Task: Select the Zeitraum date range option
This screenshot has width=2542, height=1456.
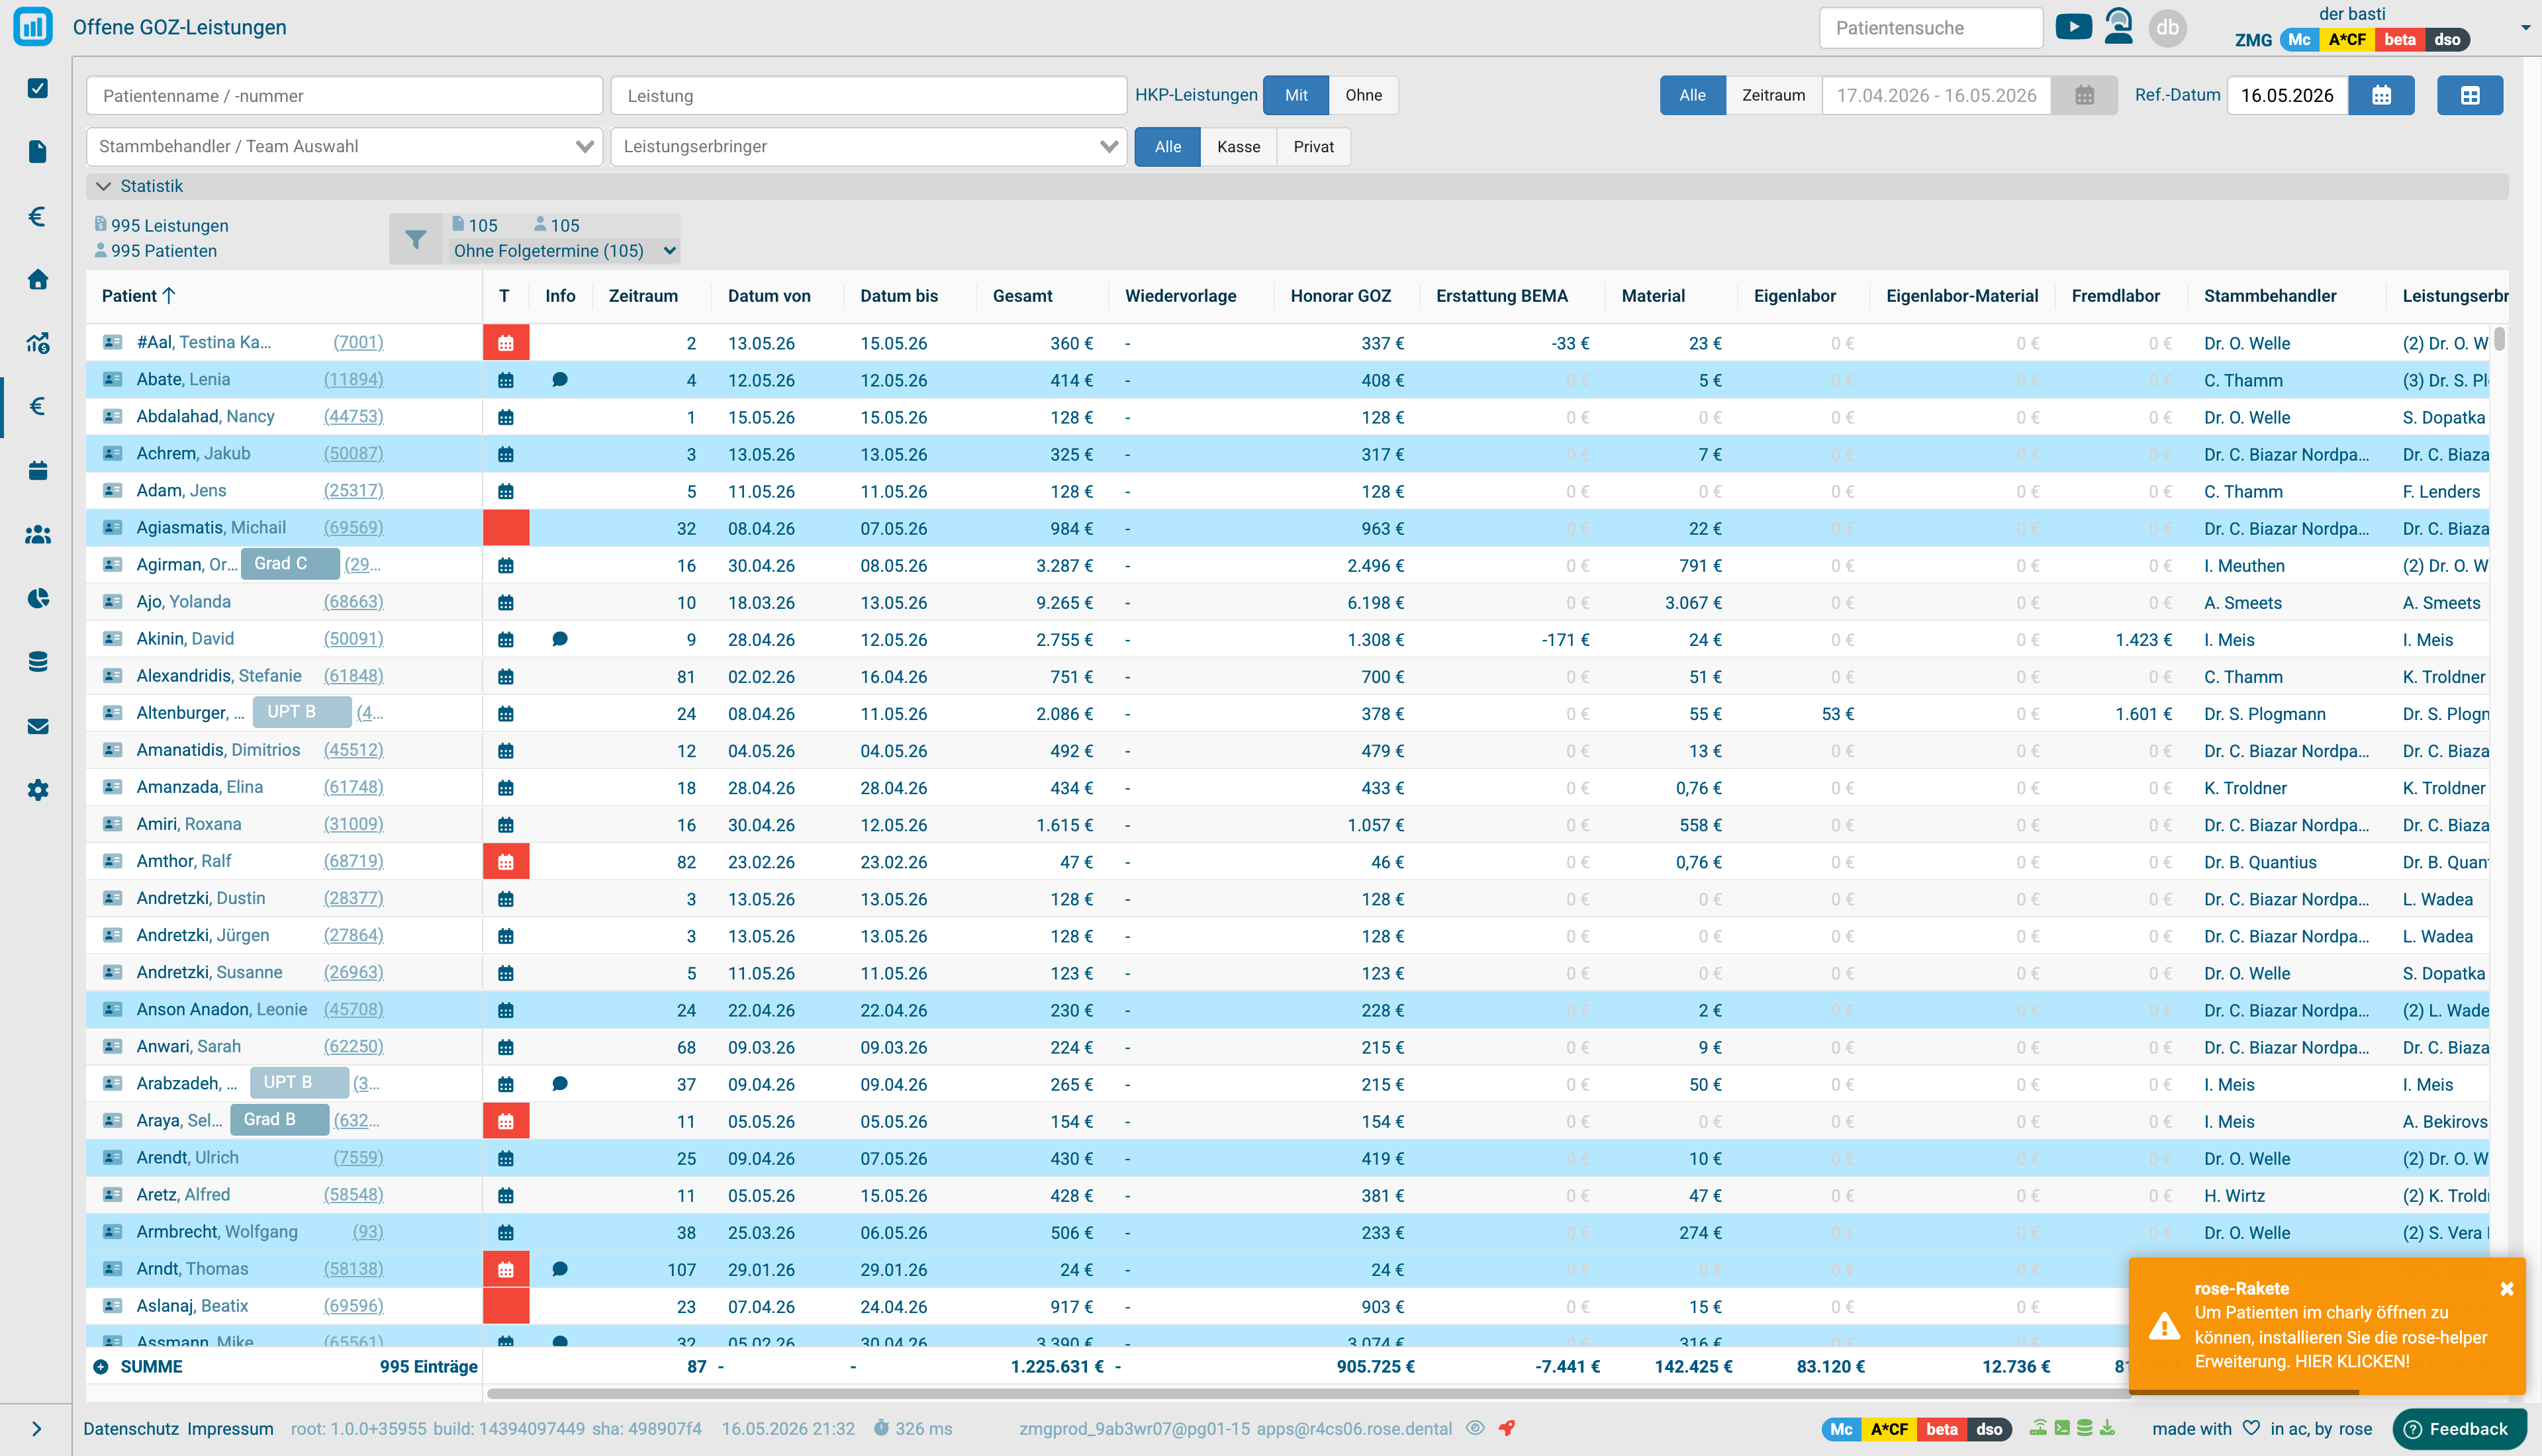Action: coord(1773,95)
